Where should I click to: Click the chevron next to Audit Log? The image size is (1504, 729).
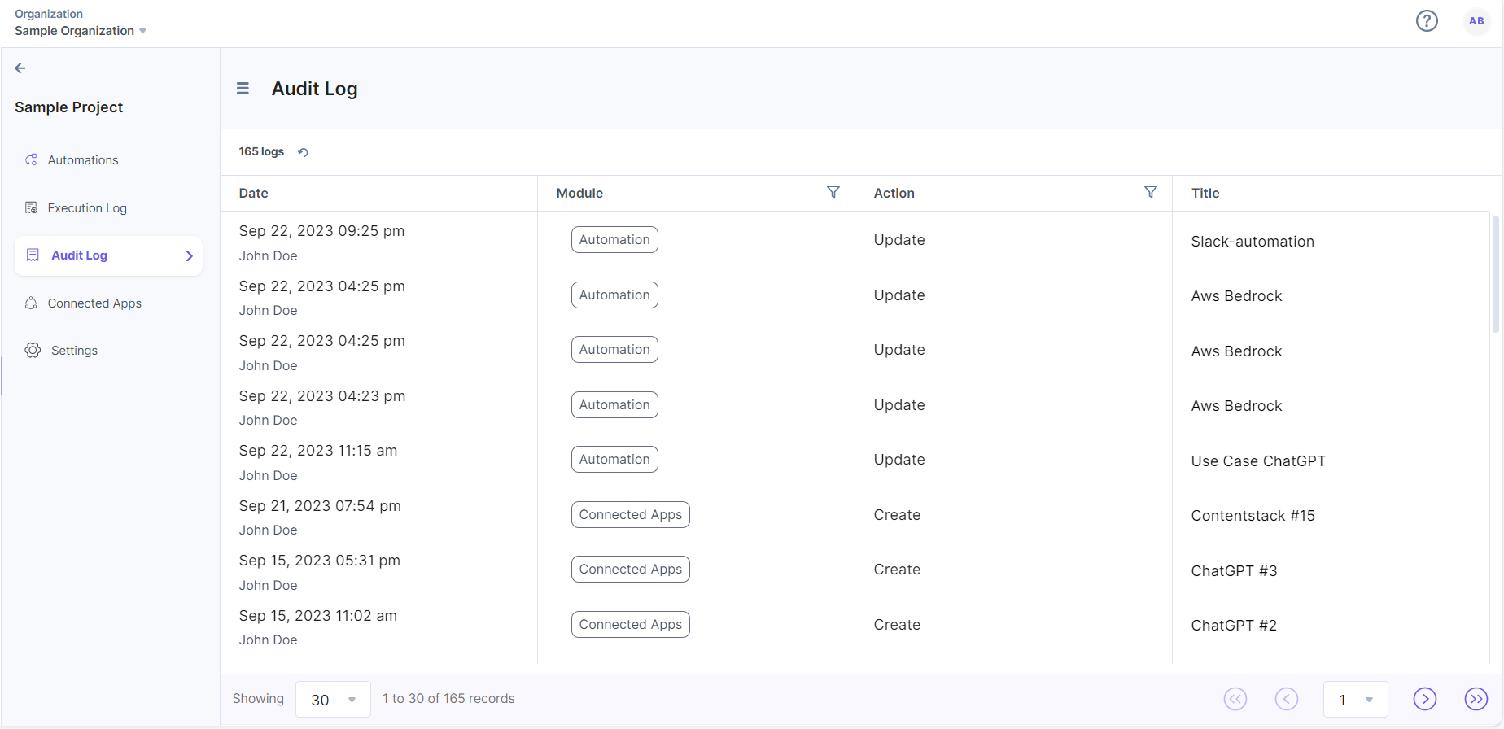point(190,256)
